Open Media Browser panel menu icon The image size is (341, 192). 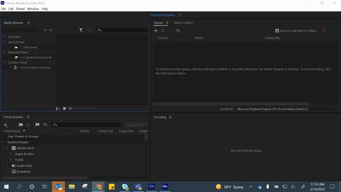tap(28, 22)
